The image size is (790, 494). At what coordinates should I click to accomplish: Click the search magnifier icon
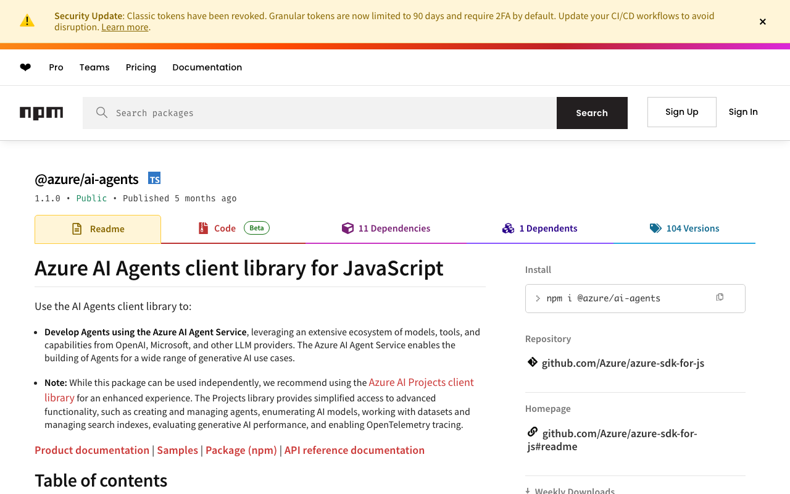coord(102,112)
